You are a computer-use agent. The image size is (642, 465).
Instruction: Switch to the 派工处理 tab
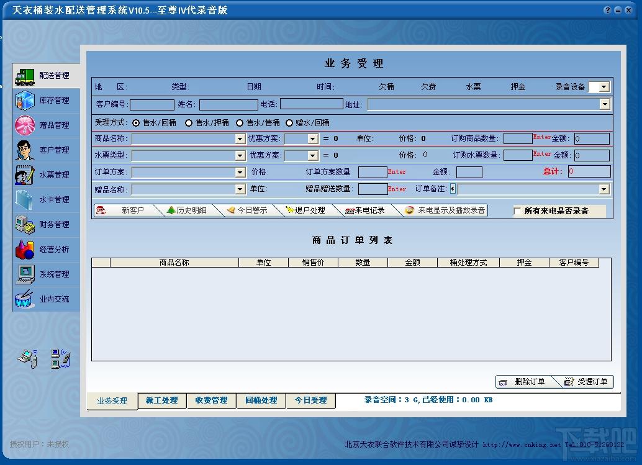162,400
